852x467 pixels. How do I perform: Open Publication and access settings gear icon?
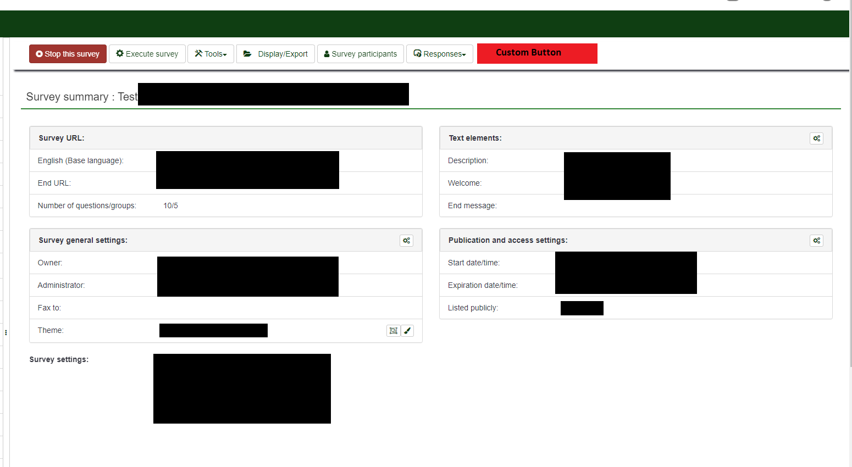tap(816, 241)
